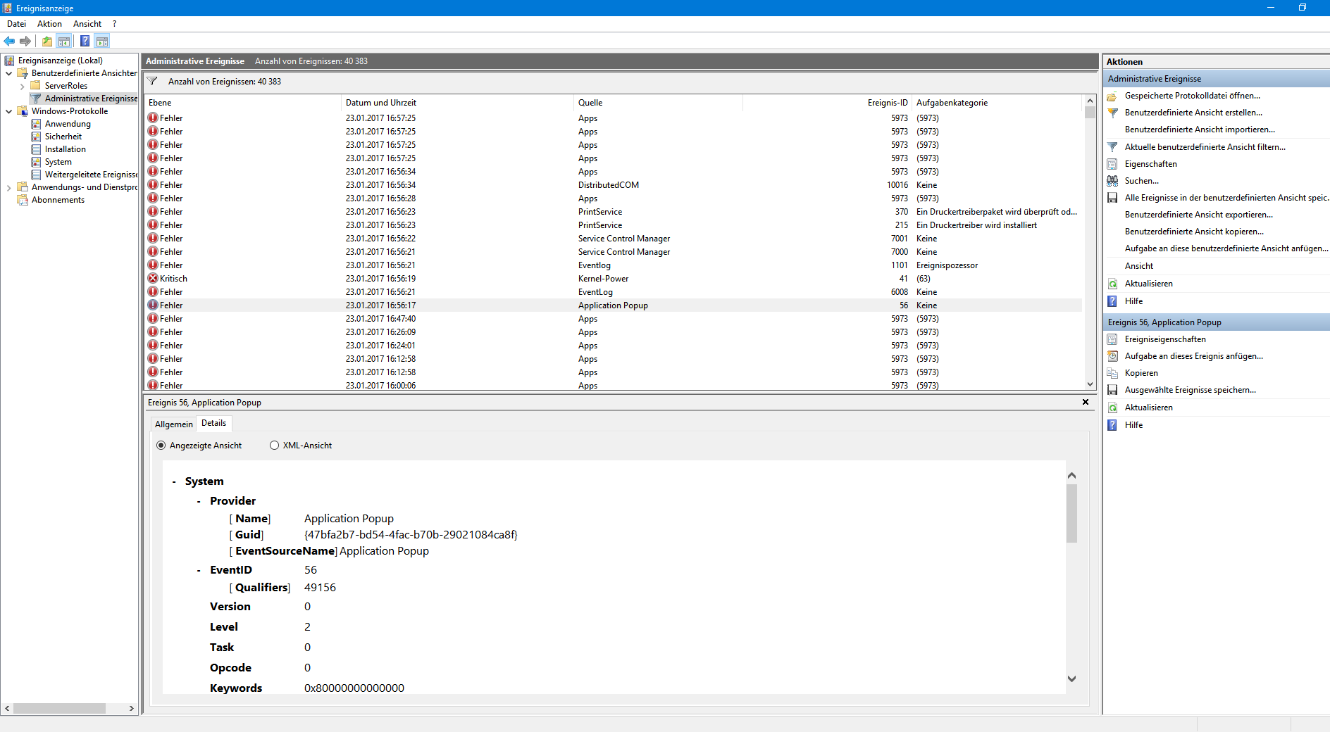Click the Aktualisieren icon under Ereignis 56
The width and height of the screenshot is (1330, 732).
tap(1112, 408)
